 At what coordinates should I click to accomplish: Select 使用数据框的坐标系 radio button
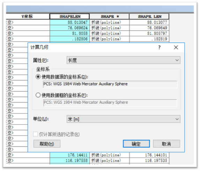tap(38, 95)
